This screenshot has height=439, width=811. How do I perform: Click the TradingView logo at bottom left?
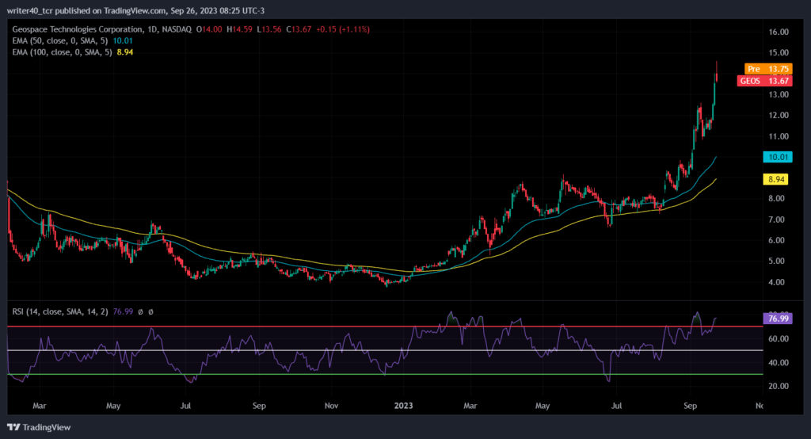(39, 427)
